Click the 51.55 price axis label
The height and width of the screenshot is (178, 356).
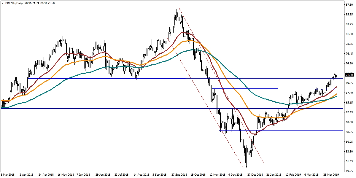click(x=349, y=161)
